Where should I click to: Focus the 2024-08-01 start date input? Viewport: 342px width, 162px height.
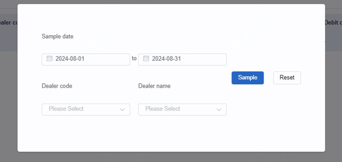[86, 60]
